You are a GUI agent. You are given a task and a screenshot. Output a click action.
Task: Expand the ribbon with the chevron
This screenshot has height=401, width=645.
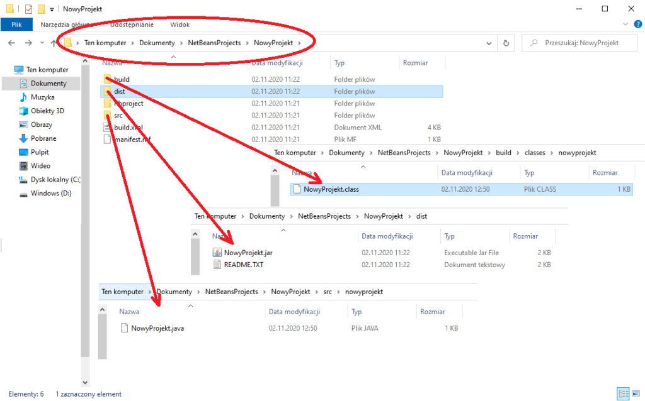625,25
